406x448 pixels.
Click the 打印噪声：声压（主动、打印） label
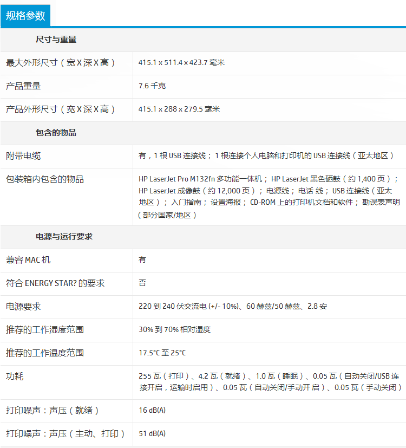[x=66, y=434]
